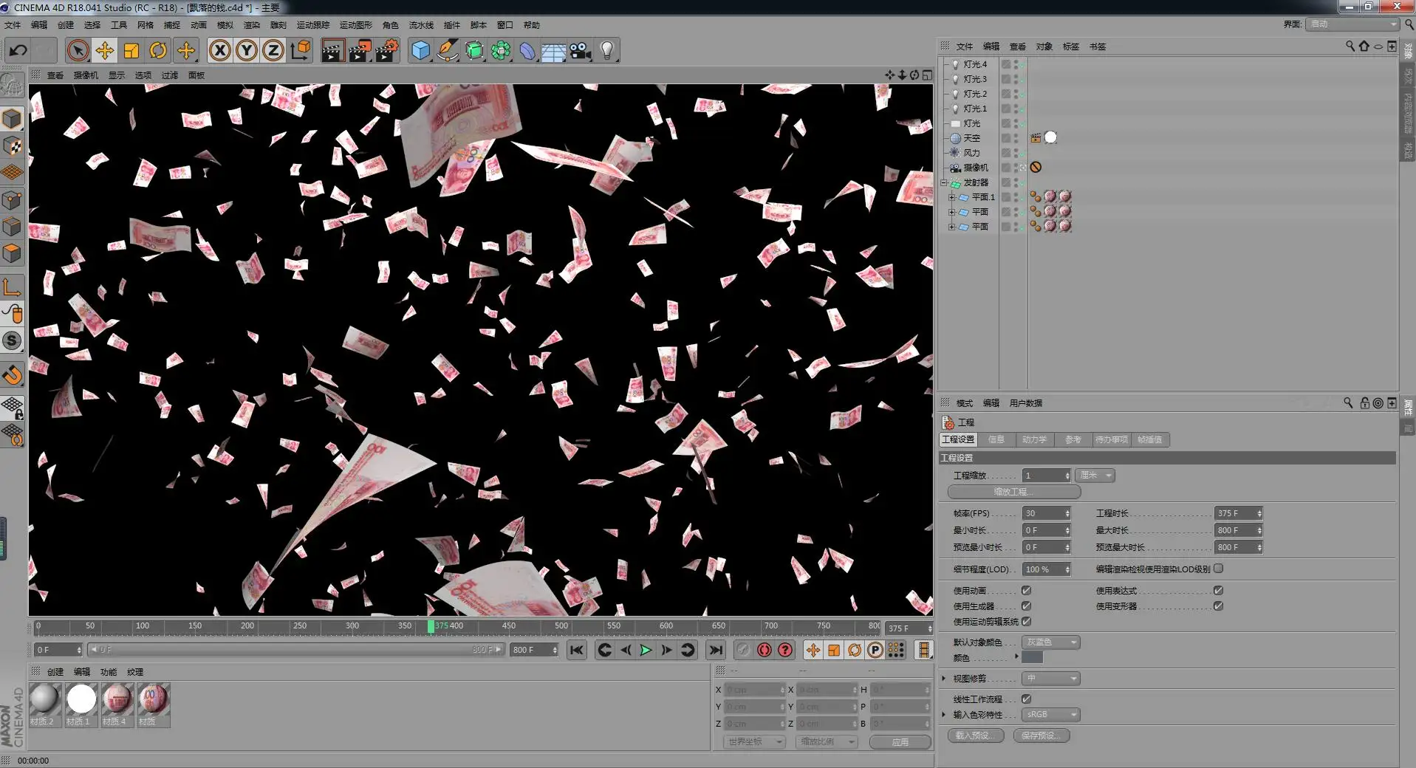Go to start of animation

[x=577, y=650]
